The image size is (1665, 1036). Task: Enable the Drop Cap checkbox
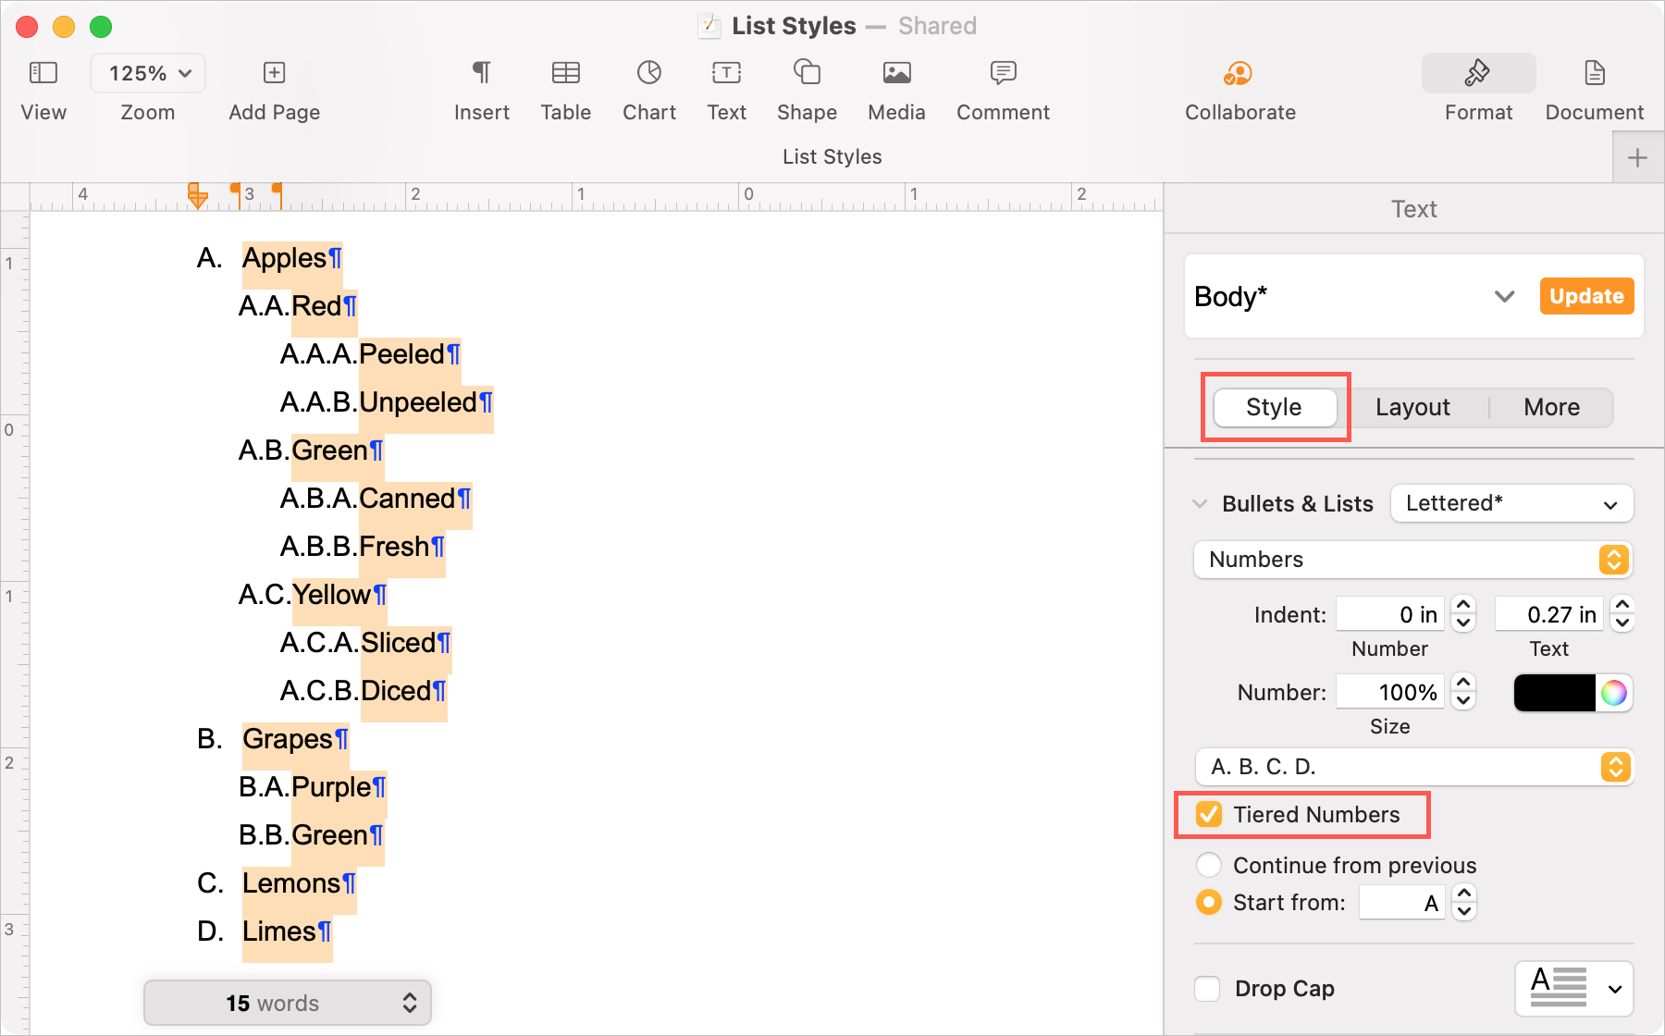(x=1207, y=988)
